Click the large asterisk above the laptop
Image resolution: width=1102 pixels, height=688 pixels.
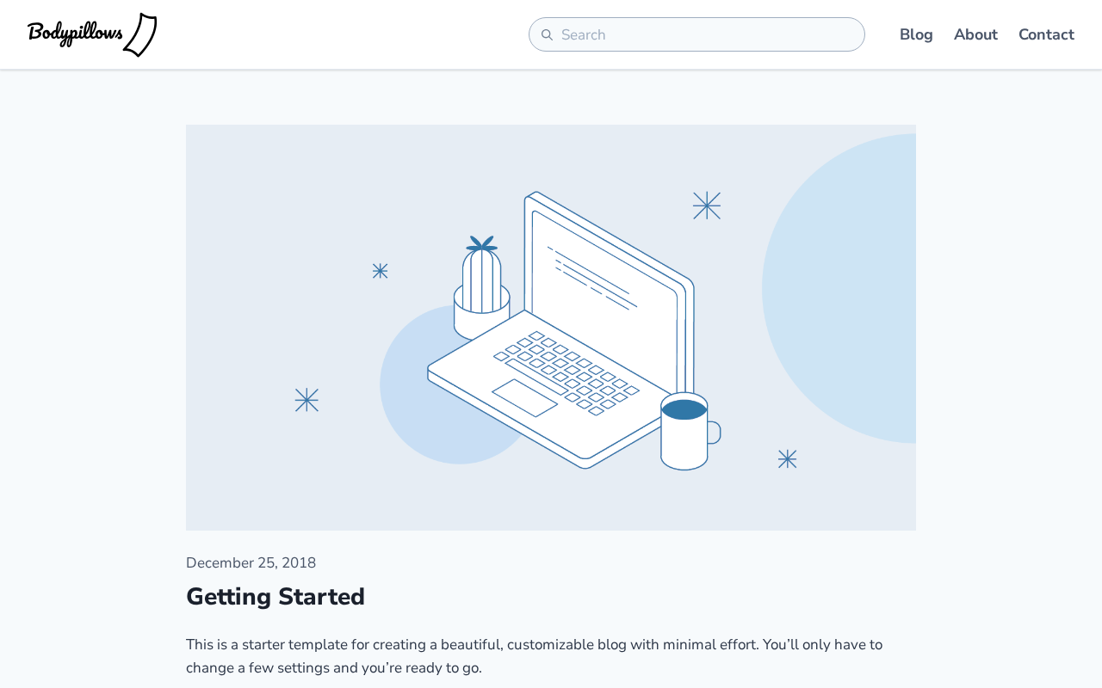click(x=707, y=206)
